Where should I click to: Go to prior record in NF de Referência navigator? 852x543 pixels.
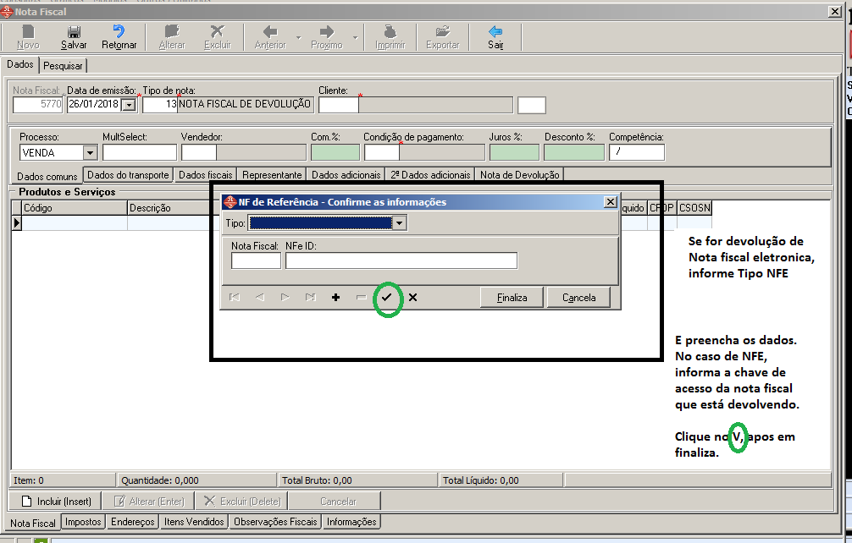point(260,297)
